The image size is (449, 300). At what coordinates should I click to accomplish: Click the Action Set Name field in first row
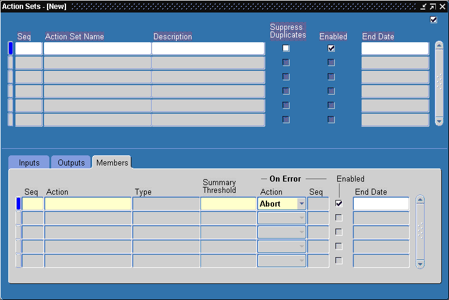point(98,48)
